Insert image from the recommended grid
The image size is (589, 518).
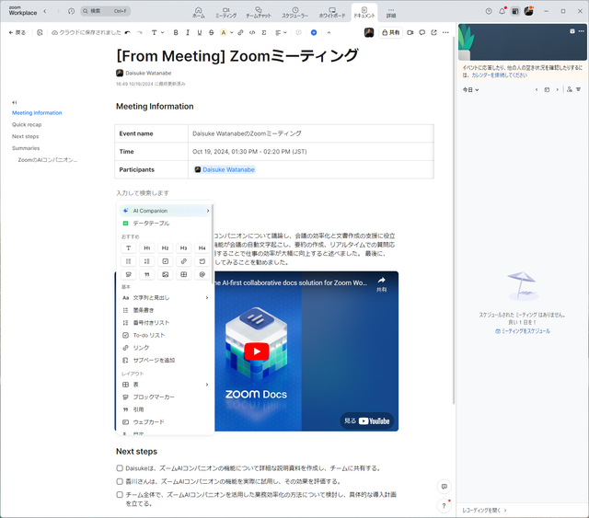[166, 274]
